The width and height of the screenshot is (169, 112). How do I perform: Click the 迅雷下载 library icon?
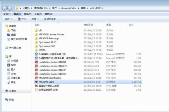coord(9,78)
